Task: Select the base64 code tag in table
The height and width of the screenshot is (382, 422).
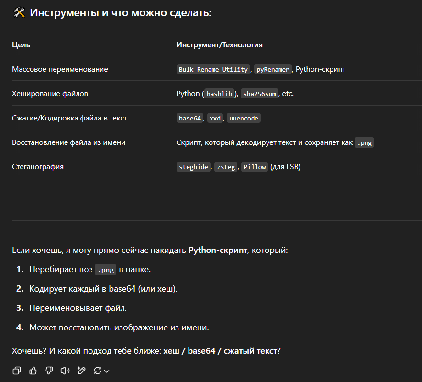Action: (190, 118)
